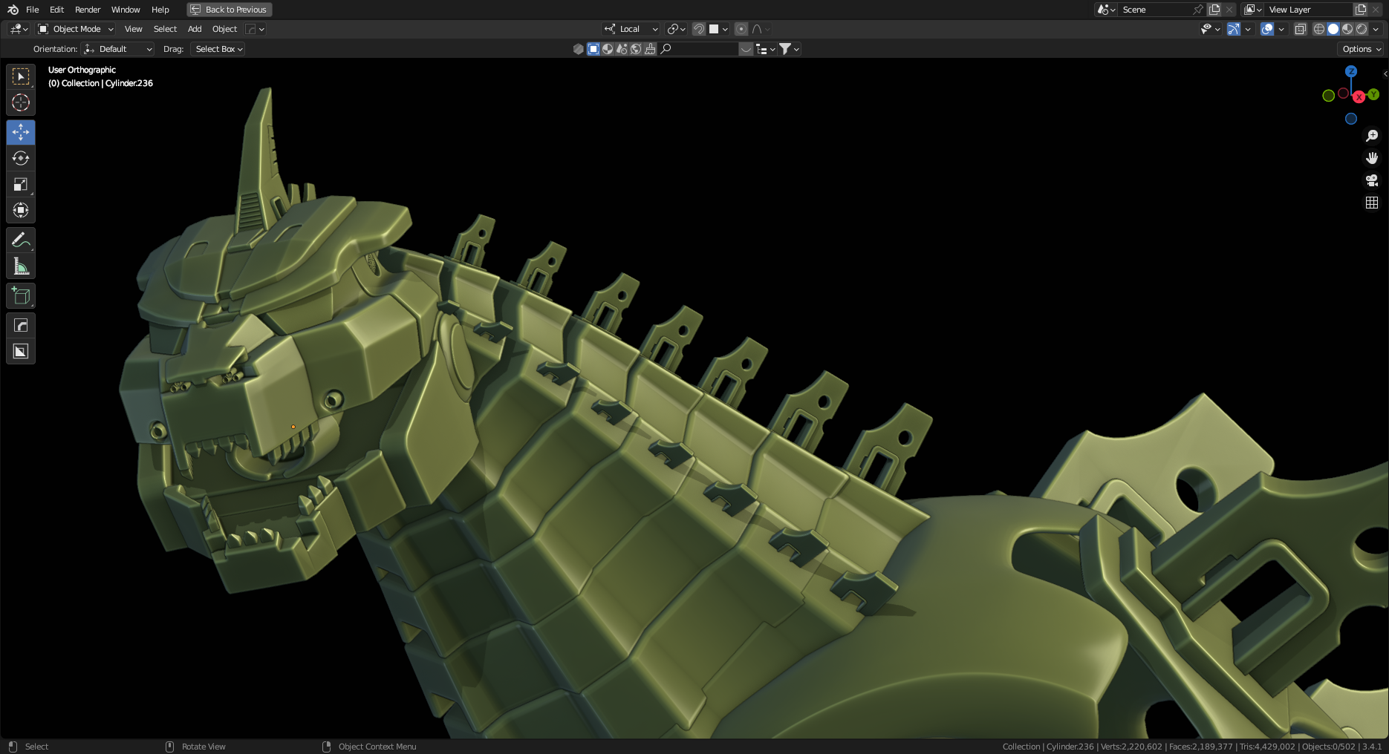Open the viewport Add menu

pos(195,29)
